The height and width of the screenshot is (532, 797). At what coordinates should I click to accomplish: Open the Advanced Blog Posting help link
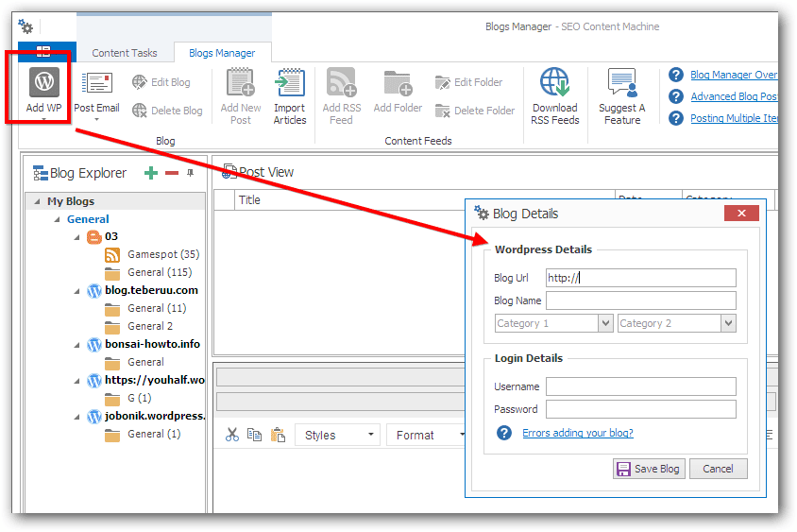[734, 96]
